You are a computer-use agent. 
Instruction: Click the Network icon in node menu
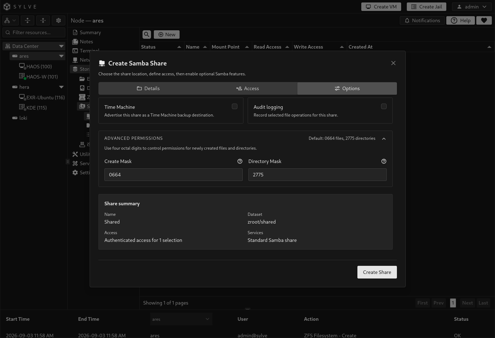click(75, 60)
